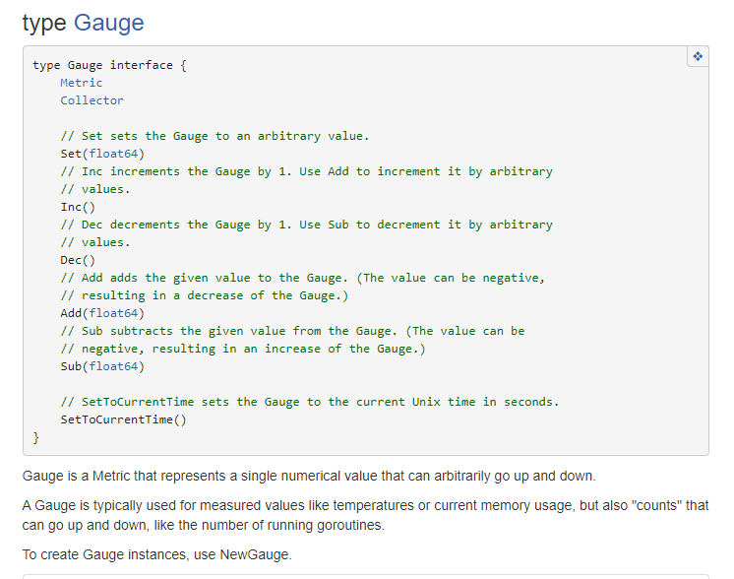Click float64 in the Add method signature
This screenshot has height=579, width=734.
[x=113, y=313]
